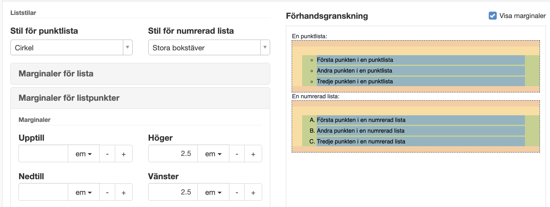This screenshot has width=550, height=207.
Task: Click the Vänster margin value field
Action: point(173,192)
